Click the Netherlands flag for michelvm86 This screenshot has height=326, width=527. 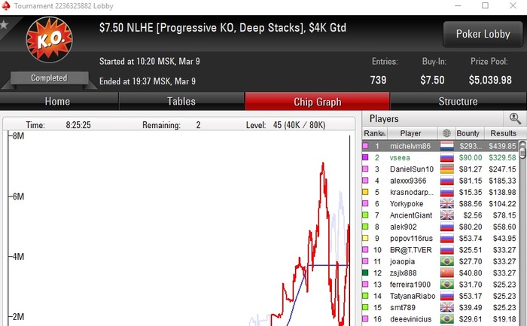[447, 146]
